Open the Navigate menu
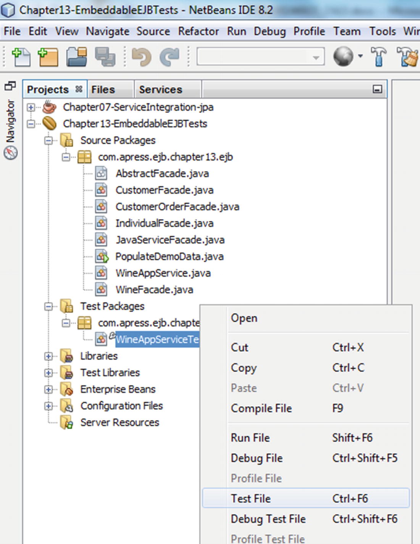Viewport: 420px width, 544px height. [x=108, y=31]
